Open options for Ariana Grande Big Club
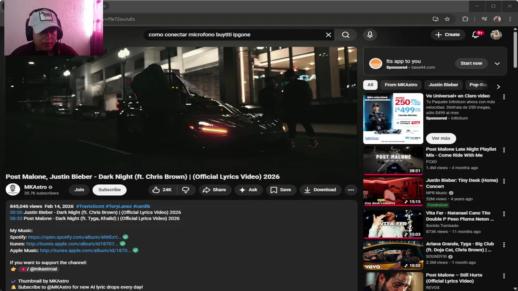The image size is (518, 291). (x=504, y=245)
